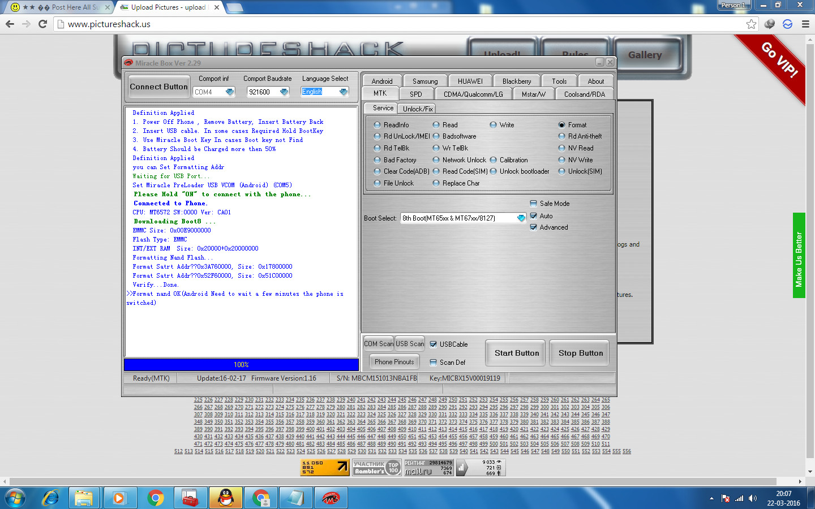Click the browser back arrow
Image resolution: width=815 pixels, height=509 pixels.
point(10,24)
